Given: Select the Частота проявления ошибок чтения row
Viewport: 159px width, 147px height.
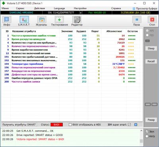Looking at the screenshot, I should pos(72,36).
